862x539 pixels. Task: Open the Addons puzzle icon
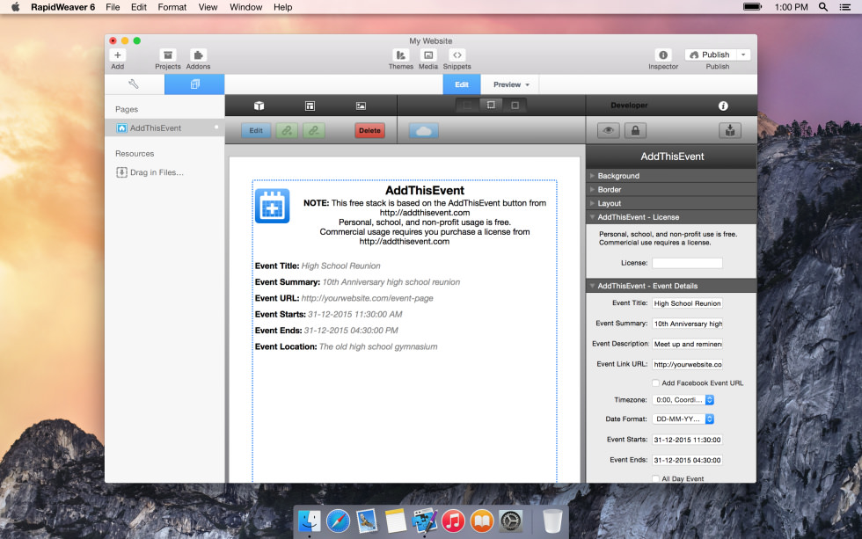[x=198, y=55]
